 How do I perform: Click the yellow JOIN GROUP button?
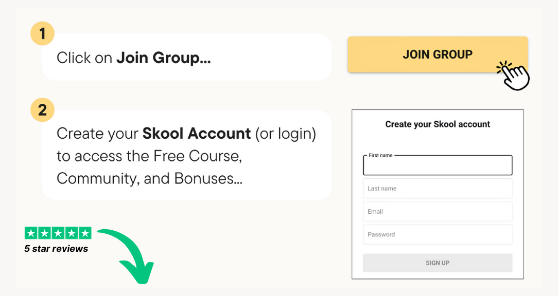(x=438, y=54)
